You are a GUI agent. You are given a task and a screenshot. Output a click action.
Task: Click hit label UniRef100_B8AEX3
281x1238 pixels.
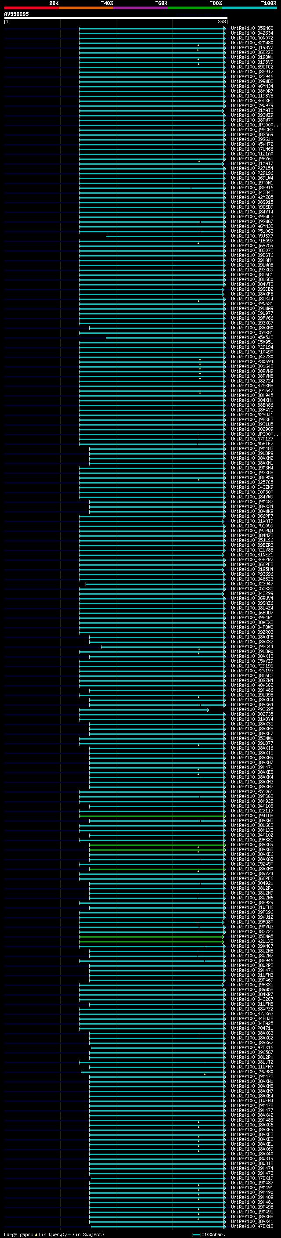[252, 622]
